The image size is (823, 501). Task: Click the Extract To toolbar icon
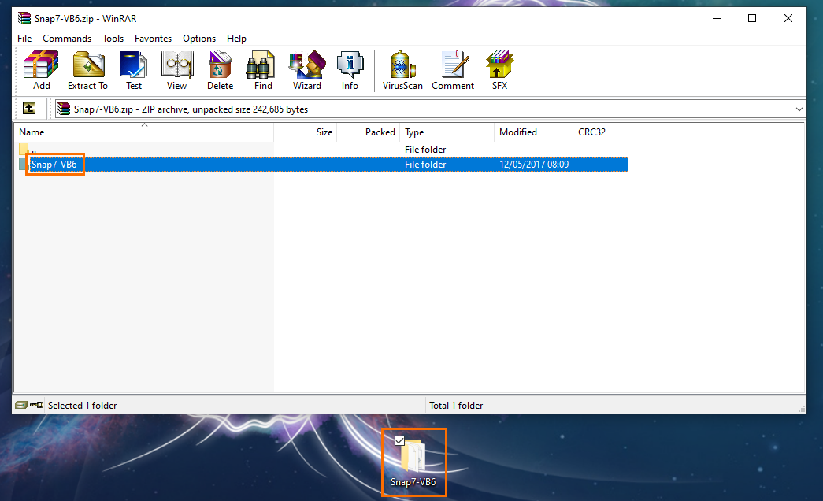(87, 70)
